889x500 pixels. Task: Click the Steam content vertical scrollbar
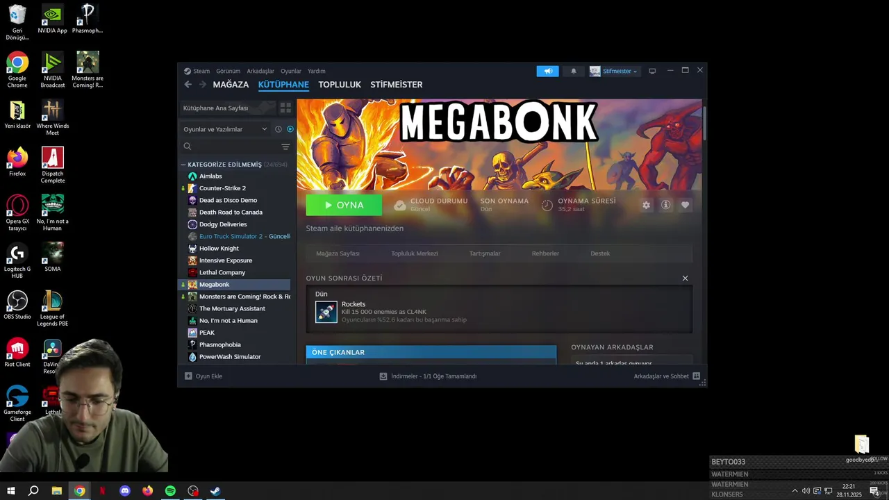click(704, 125)
